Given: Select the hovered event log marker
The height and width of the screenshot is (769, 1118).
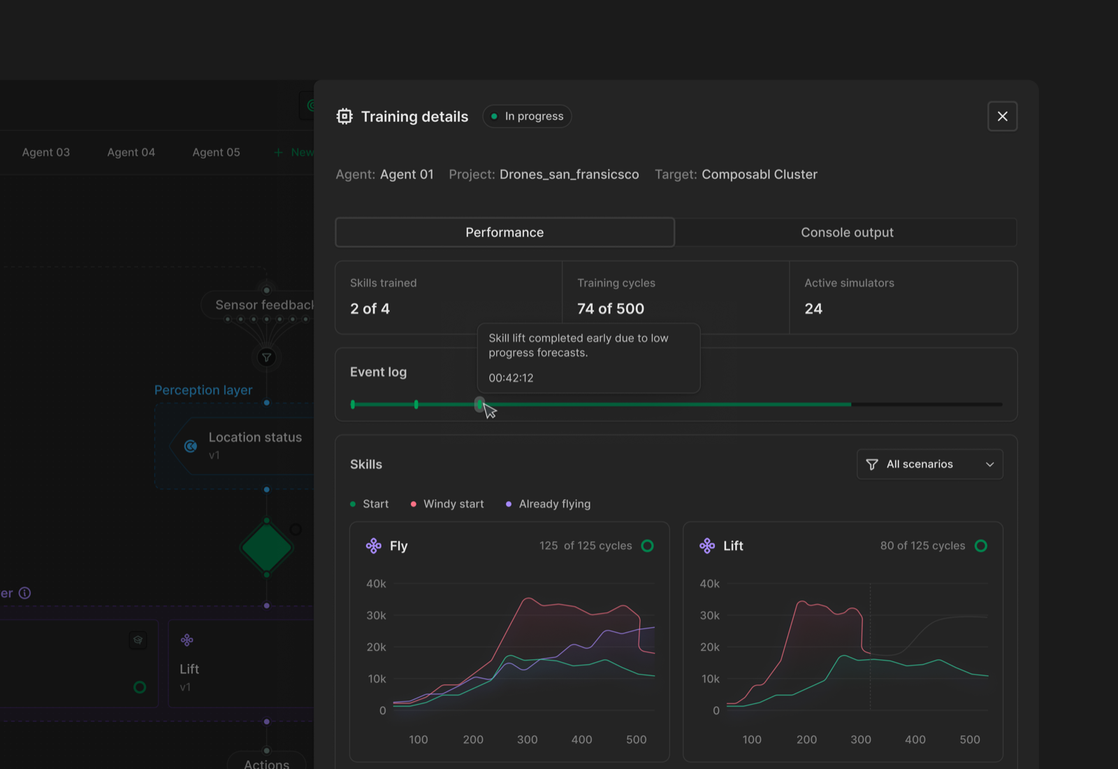Looking at the screenshot, I should point(479,404).
